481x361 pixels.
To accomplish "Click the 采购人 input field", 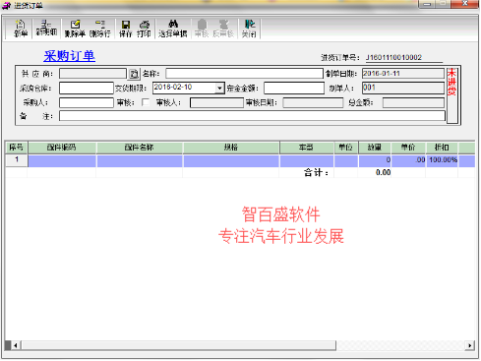I will 87,102.
